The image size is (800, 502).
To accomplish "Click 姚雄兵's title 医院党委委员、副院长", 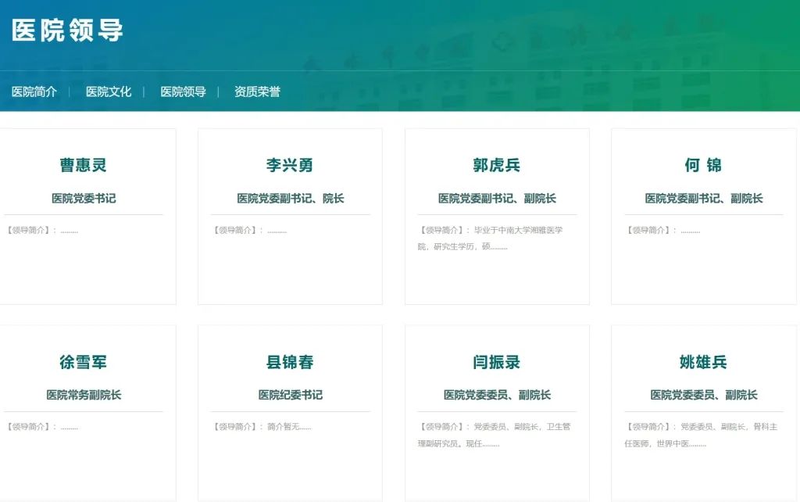I will [x=704, y=395].
